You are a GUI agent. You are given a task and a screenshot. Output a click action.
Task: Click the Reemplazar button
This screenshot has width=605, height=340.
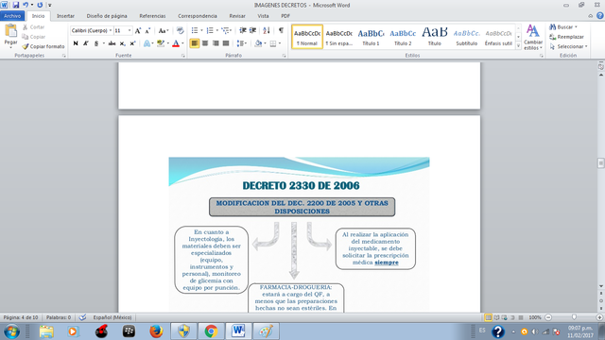566,37
